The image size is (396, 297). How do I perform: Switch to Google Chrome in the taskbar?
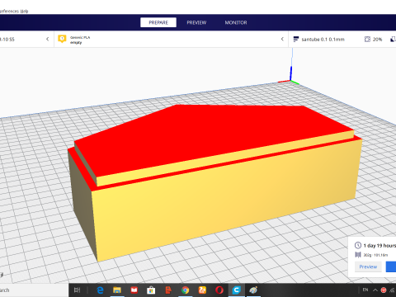click(186, 290)
